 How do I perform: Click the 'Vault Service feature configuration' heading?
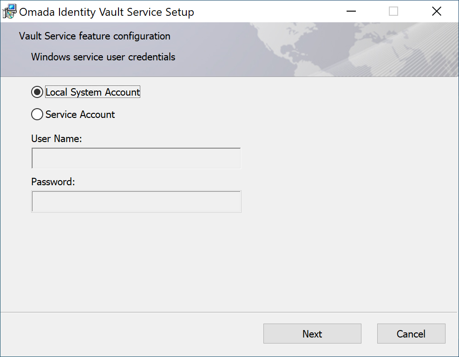95,36
